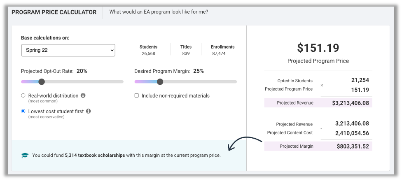The height and width of the screenshot is (181, 402).
Task: Click the graduation cap scholarship icon
Action: point(25,155)
